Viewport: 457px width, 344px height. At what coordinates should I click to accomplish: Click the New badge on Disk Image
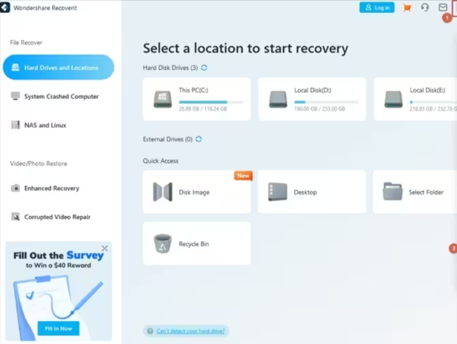pos(243,175)
